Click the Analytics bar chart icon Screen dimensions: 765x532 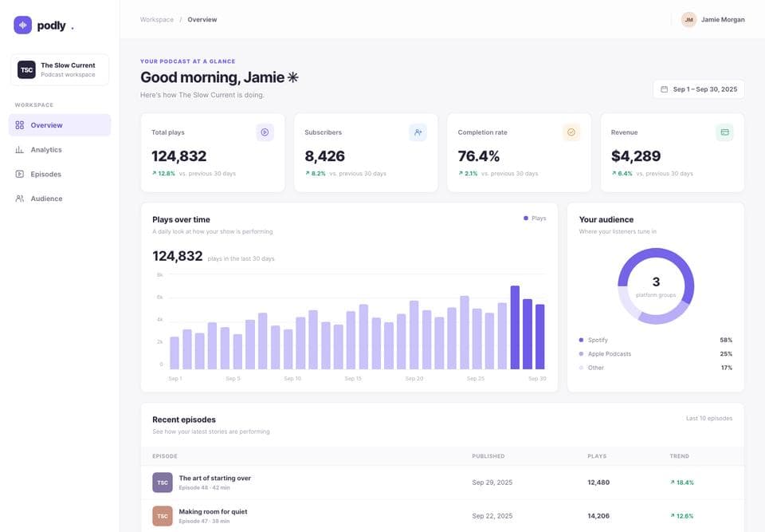click(x=19, y=149)
